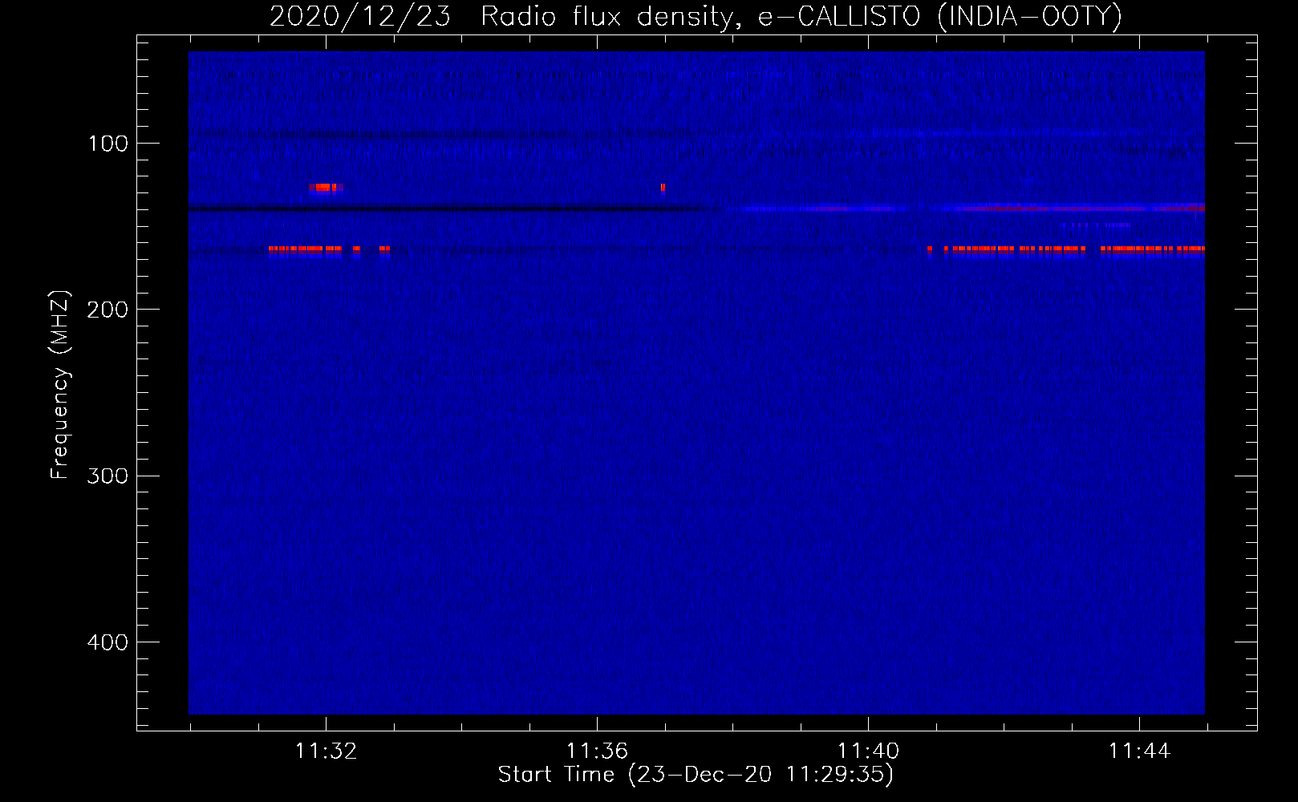Click the 11:36 time tick label

[597, 751]
